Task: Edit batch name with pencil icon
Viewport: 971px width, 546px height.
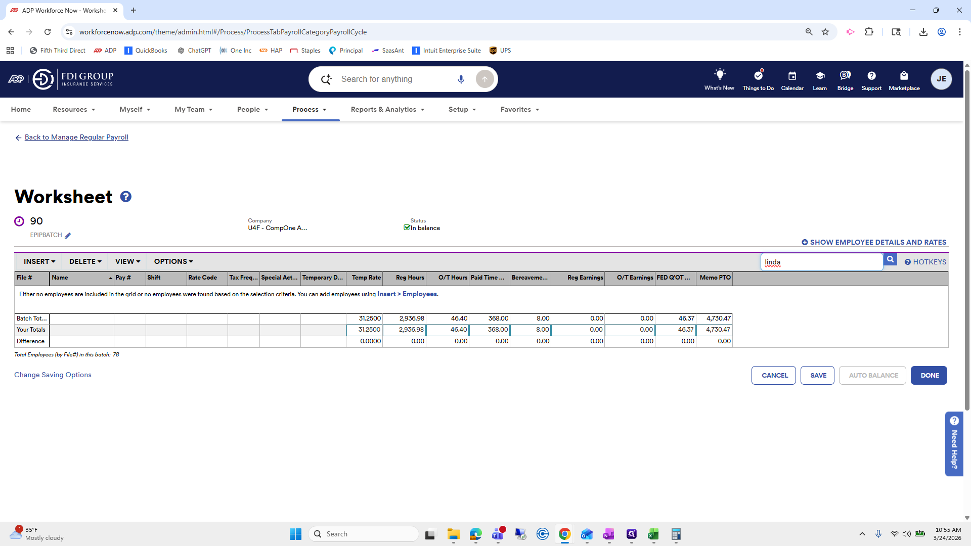Action: pos(68,235)
